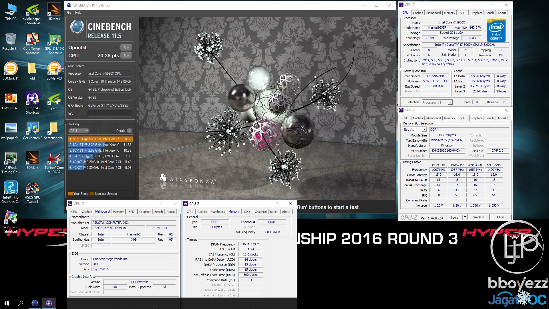Image resolution: width=549 pixels, height=309 pixels.
Task: Open the Recycle Bin icon
Action: (11, 42)
